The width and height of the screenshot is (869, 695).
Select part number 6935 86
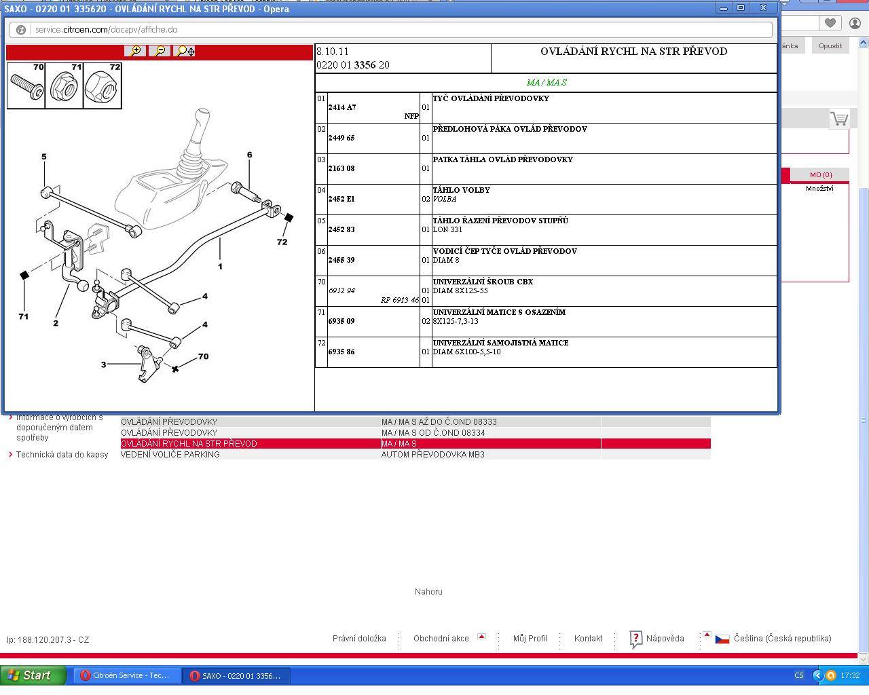[341, 352]
